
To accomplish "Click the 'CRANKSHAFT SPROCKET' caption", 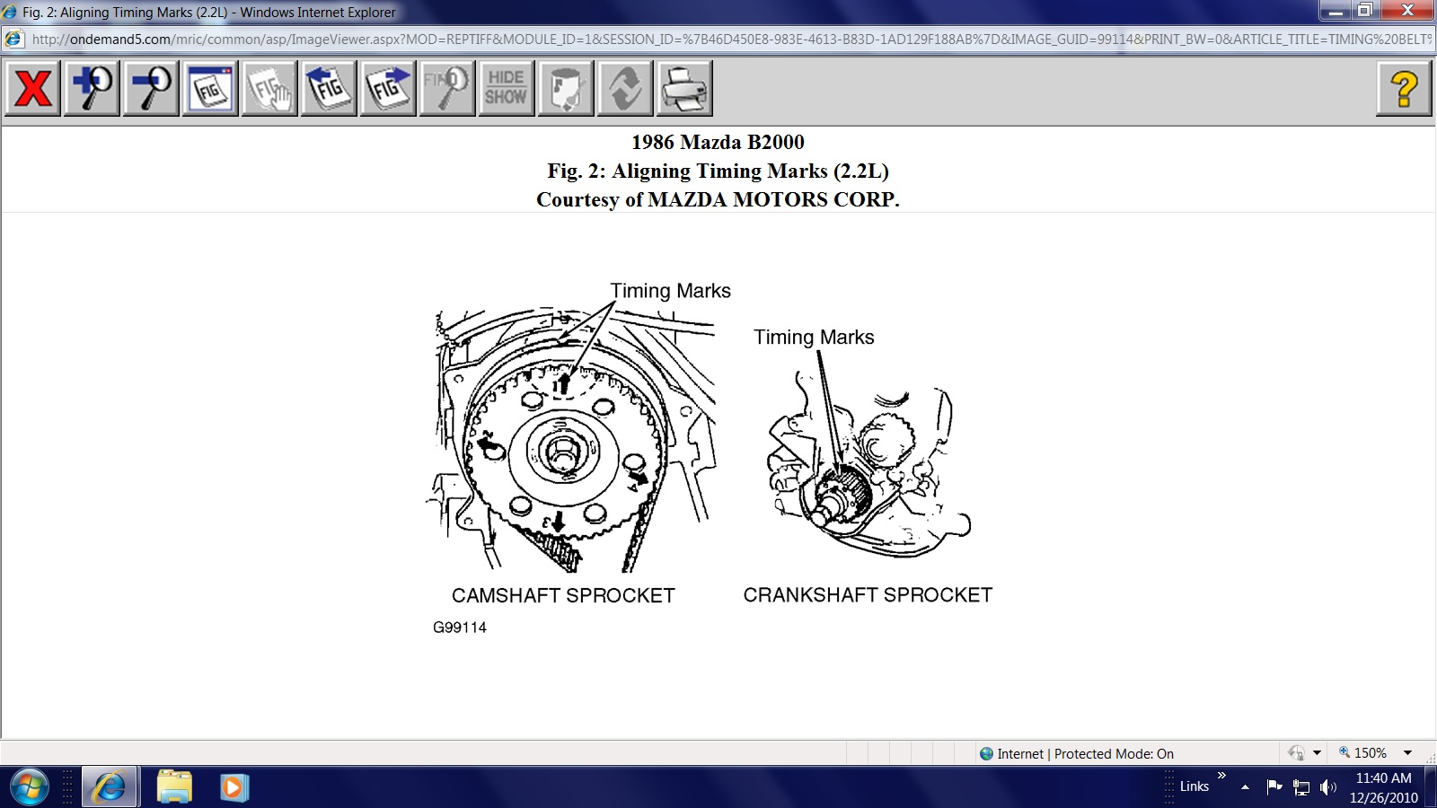I will [x=868, y=595].
